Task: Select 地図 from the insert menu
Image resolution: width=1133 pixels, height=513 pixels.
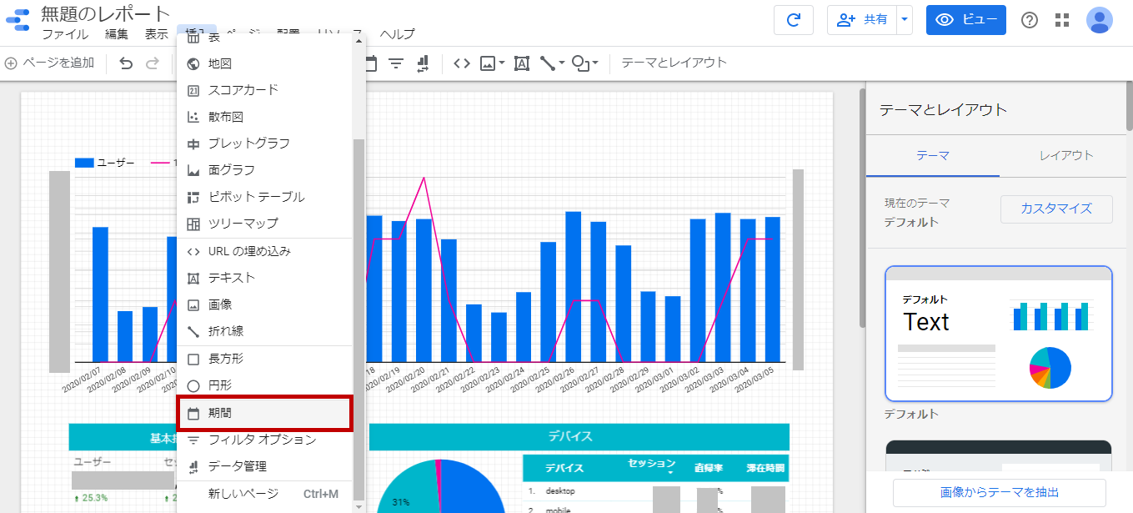Action: 265,63
